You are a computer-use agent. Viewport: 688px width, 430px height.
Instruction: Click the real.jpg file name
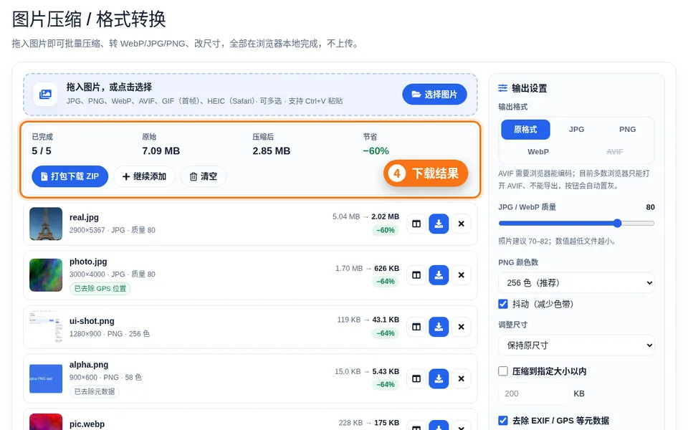click(x=84, y=218)
